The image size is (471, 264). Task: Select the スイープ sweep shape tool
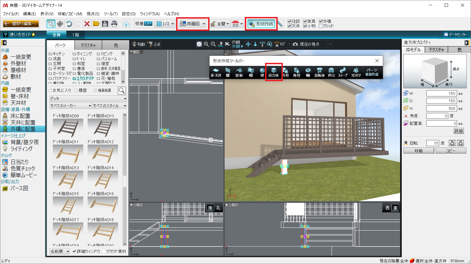point(343,72)
